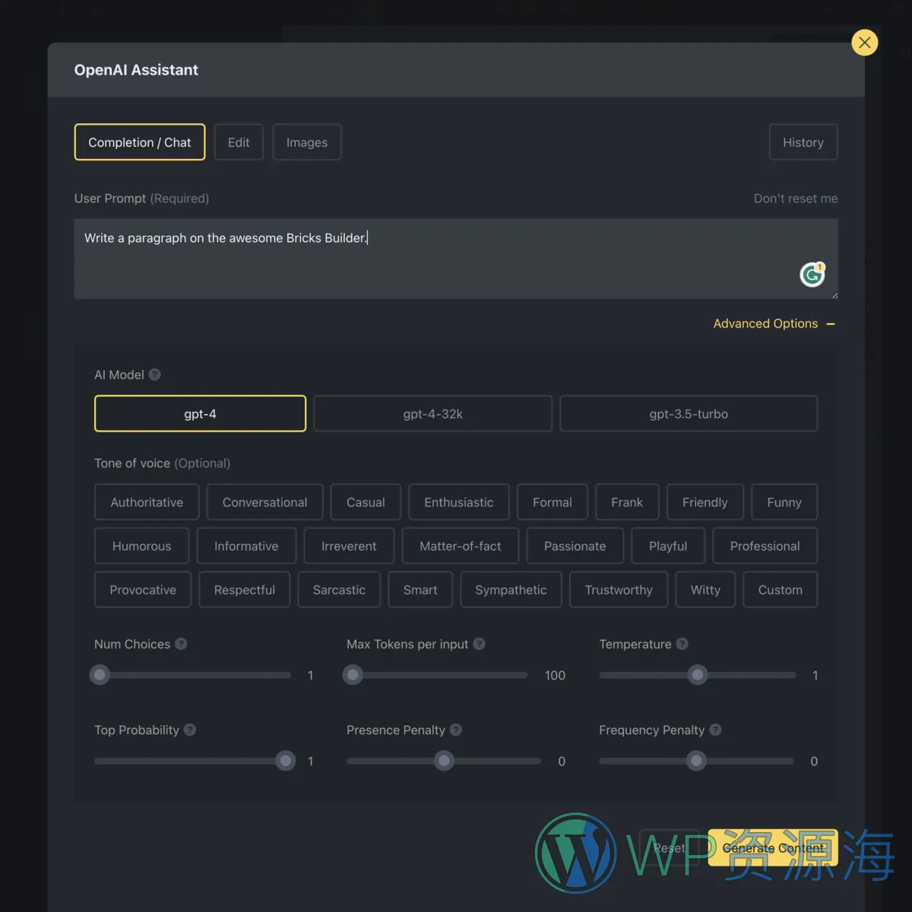Viewport: 912px width, 912px height.
Task: Select the gpt-4-32k model
Action: 433,413
